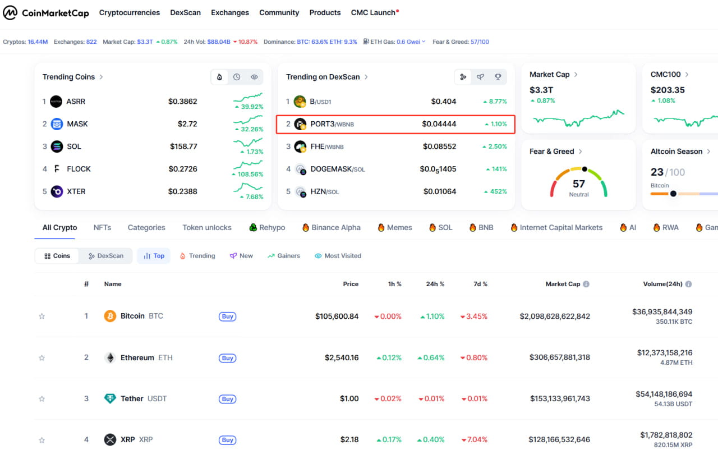Click the Rehypo frog icon
Screen dimensions: 718x454
click(254, 227)
